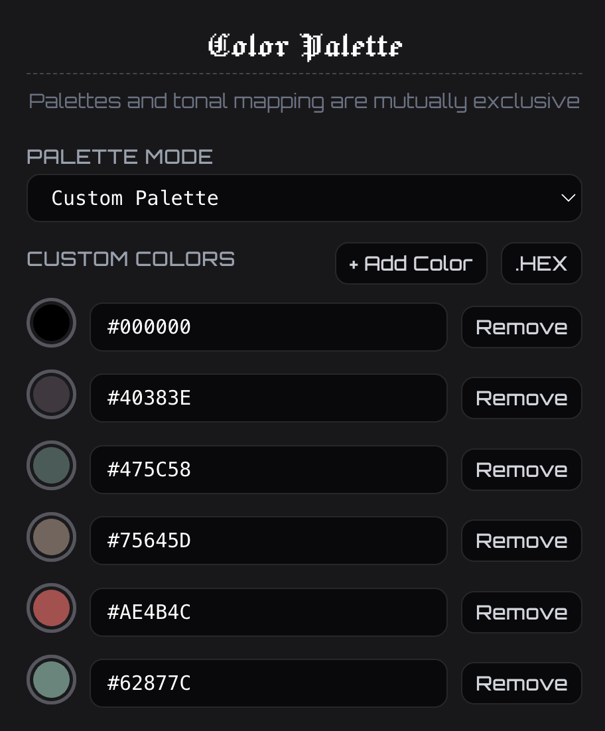The width and height of the screenshot is (605, 731).
Task: Remove the #000000 color
Action: tap(521, 327)
